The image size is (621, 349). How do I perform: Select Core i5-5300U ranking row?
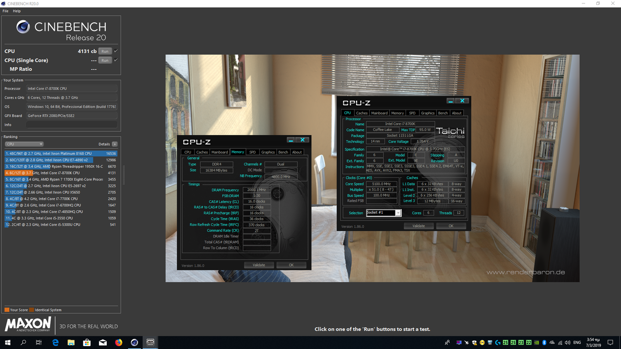61,224
